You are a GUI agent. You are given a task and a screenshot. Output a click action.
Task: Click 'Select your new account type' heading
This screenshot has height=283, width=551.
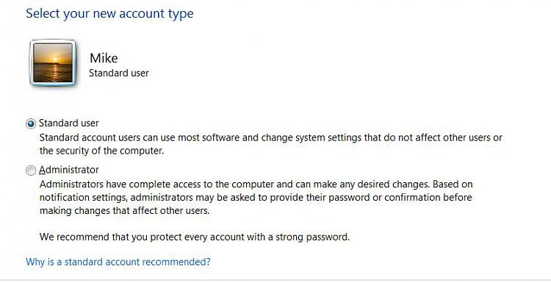tap(109, 14)
